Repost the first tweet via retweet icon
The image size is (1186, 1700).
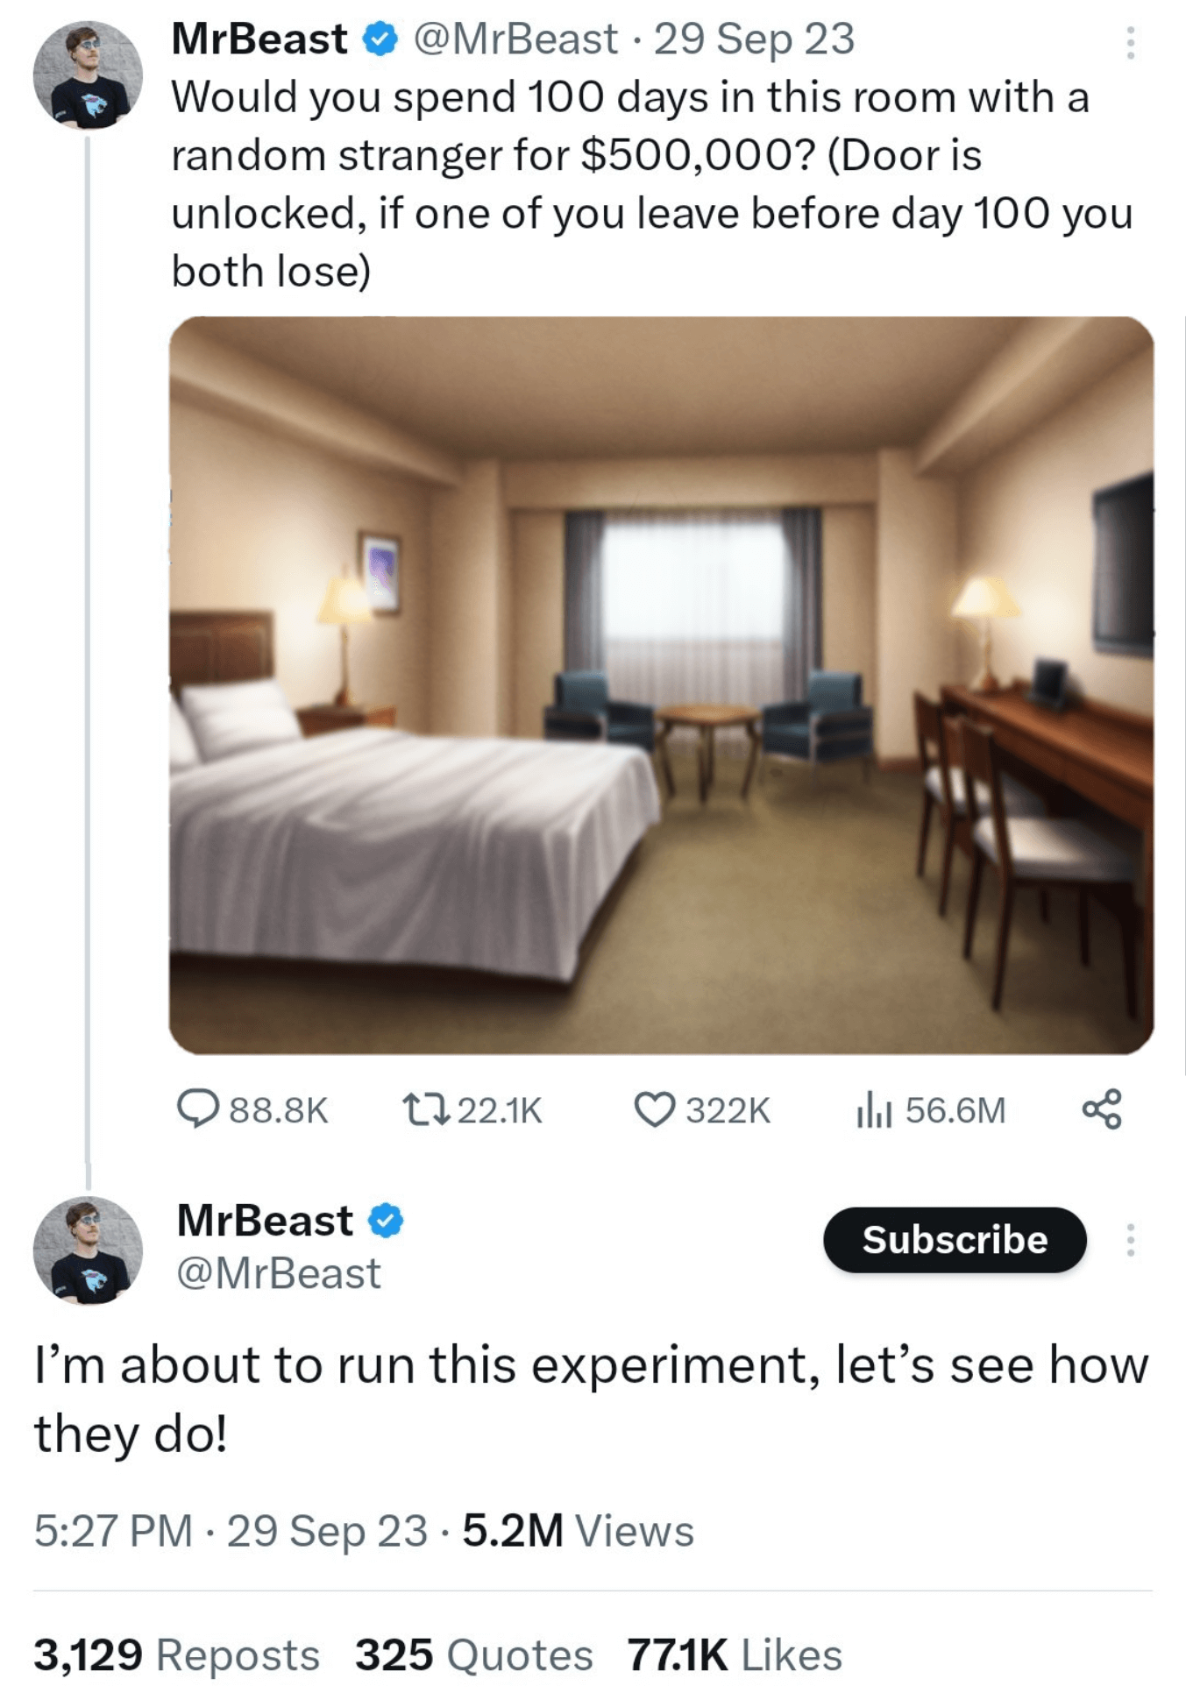425,1109
